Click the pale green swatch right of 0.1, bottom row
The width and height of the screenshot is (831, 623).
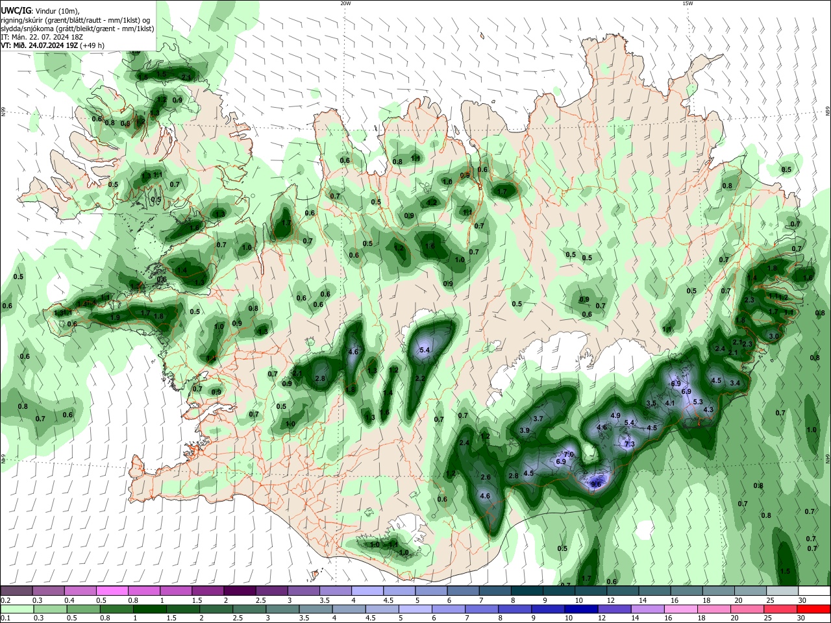point(16,609)
